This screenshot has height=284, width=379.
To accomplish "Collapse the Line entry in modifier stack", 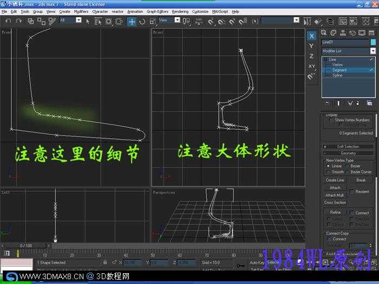I will coord(325,60).
